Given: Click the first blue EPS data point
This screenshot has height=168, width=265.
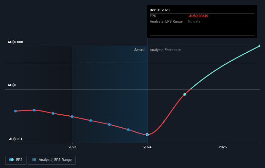Looking at the screenshot, I should pos(15,111).
